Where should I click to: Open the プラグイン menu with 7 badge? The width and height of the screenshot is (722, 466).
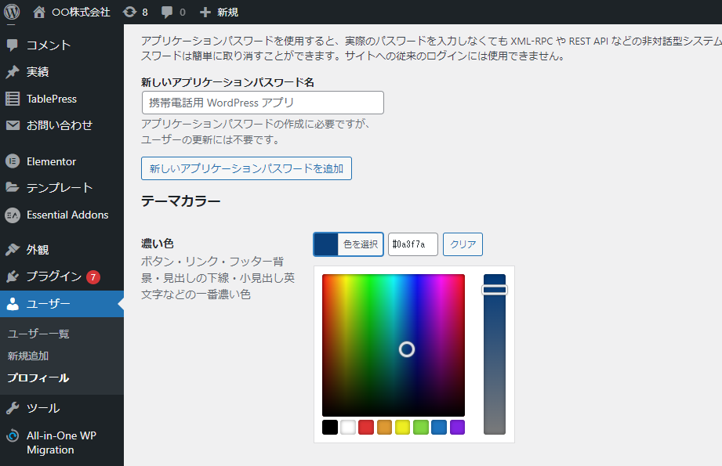pyautogui.click(x=53, y=276)
